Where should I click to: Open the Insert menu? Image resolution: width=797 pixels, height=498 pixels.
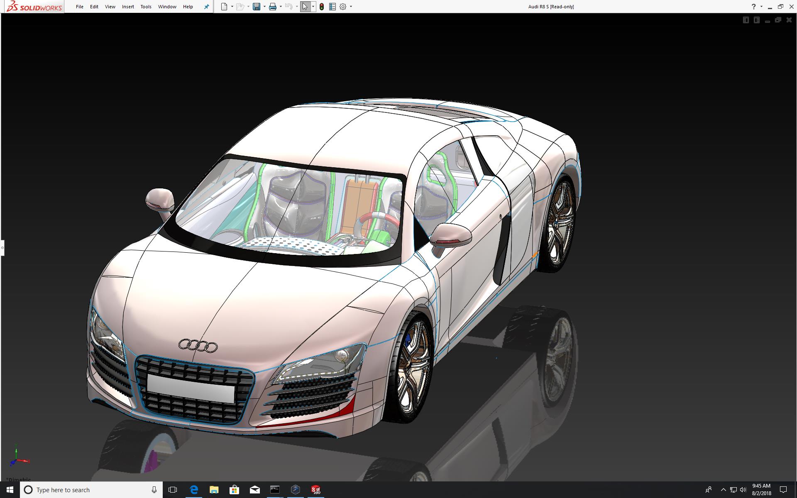pyautogui.click(x=128, y=7)
